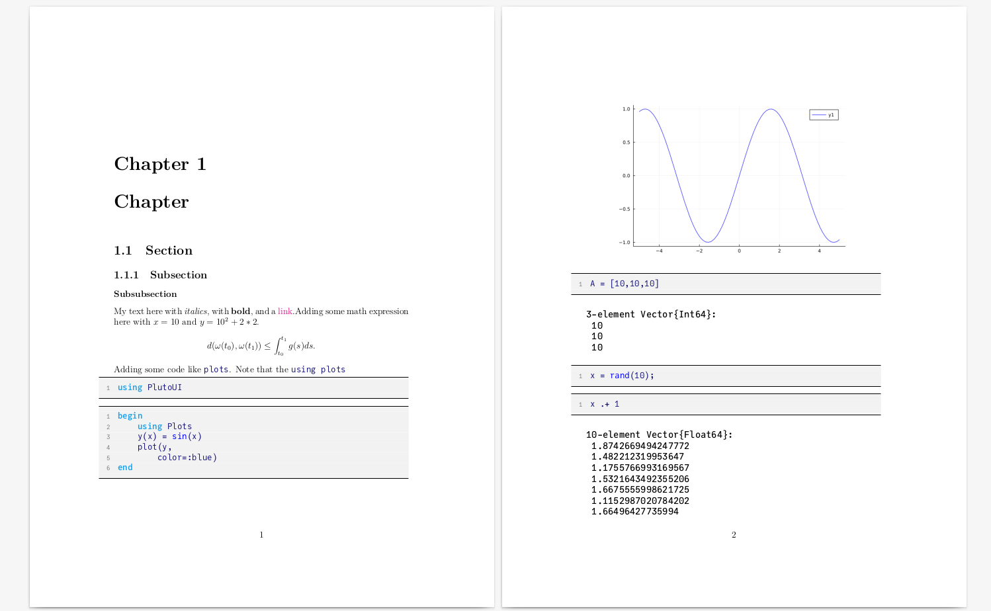The image size is (991, 611).
Task: Click the italic word 'italics'
Action: (195, 311)
